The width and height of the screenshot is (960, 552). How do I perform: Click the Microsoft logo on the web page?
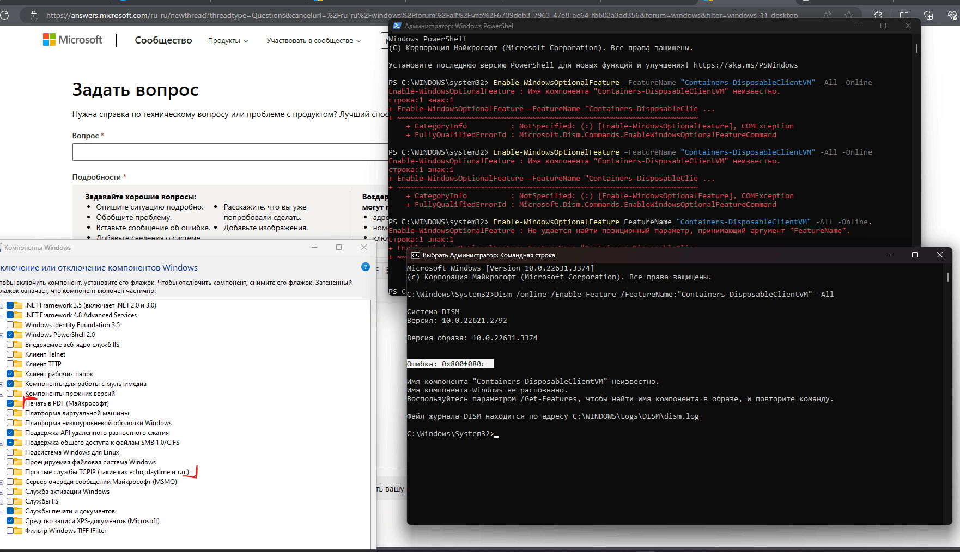click(72, 40)
